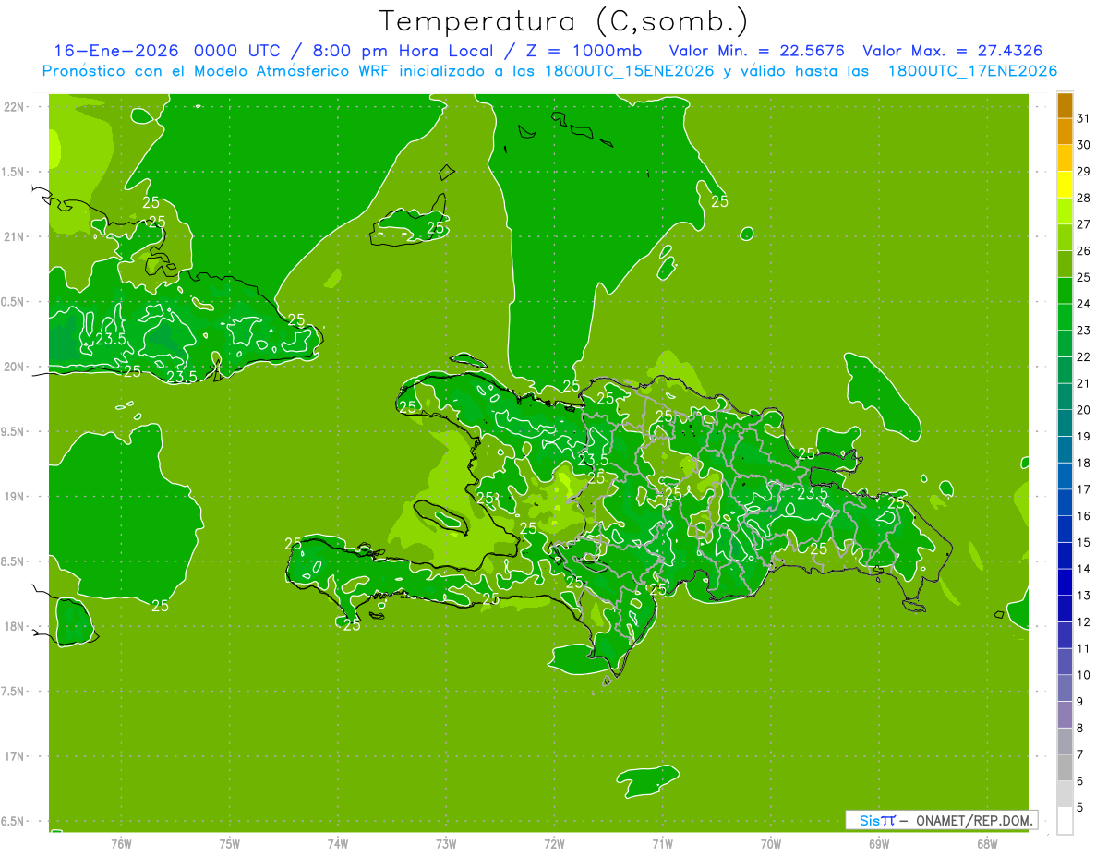Click the 75W longitude axis label
Image resolution: width=1108 pixels, height=856 pixels.
tap(230, 844)
